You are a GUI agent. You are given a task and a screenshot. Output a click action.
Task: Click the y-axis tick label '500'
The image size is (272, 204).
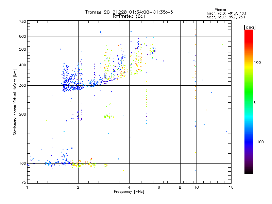pyautogui.click(x=22, y=49)
